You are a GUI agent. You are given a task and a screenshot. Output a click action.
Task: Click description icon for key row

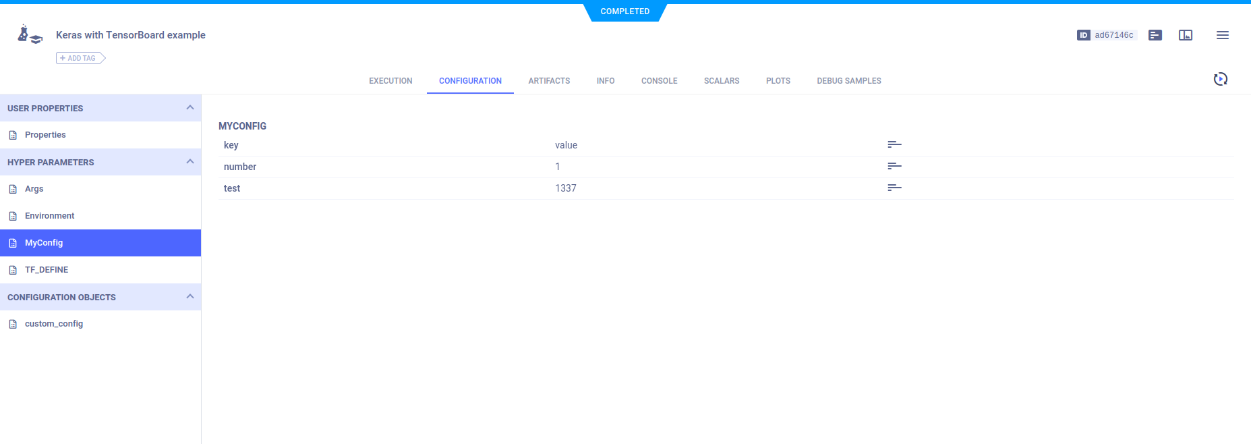point(894,145)
